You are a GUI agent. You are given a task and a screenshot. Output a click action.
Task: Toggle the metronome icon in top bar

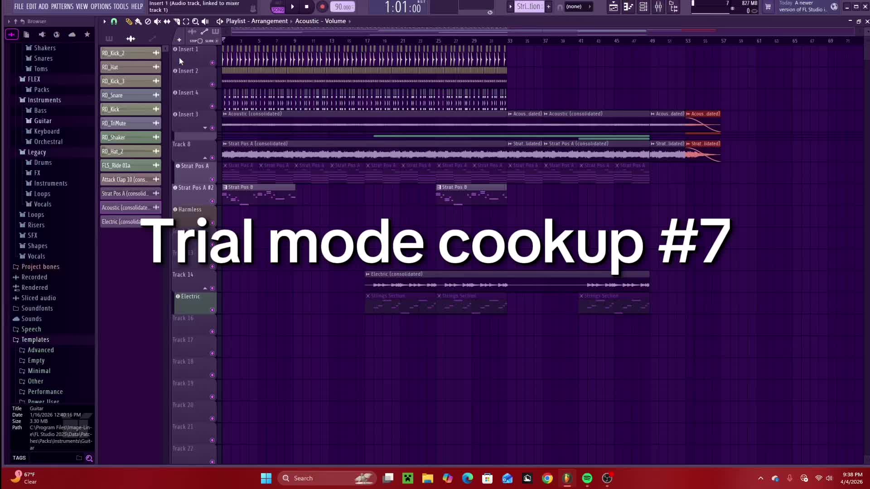coord(253,8)
